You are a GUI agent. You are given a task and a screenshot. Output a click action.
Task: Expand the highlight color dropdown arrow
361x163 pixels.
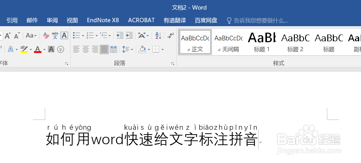point(31,49)
